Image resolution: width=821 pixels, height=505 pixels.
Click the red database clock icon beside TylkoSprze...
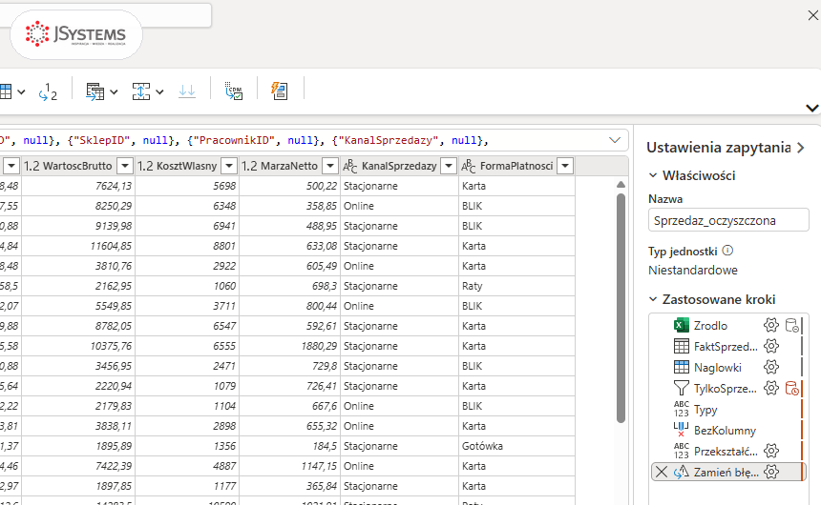[x=792, y=388]
